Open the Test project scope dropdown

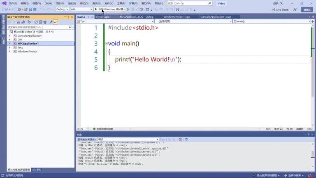pyautogui.click(x=115, y=21)
